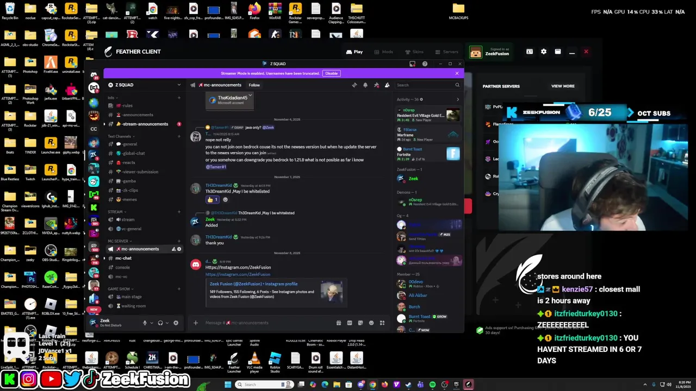Create invite icon on mc-announcements channel

173,249
